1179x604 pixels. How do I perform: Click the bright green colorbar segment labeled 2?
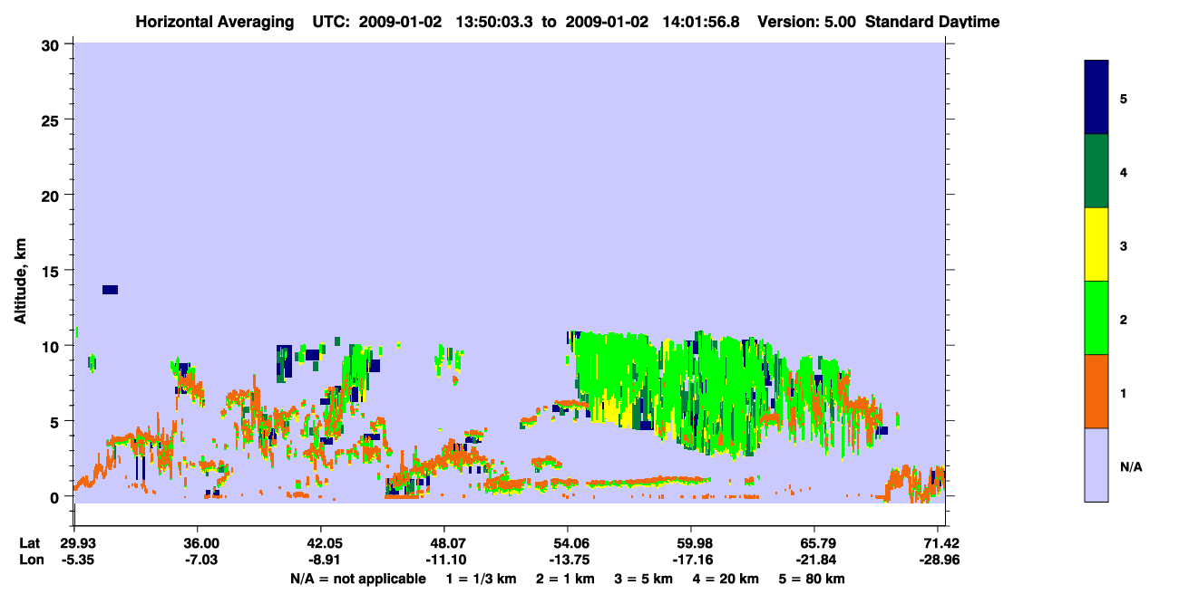(x=1096, y=318)
